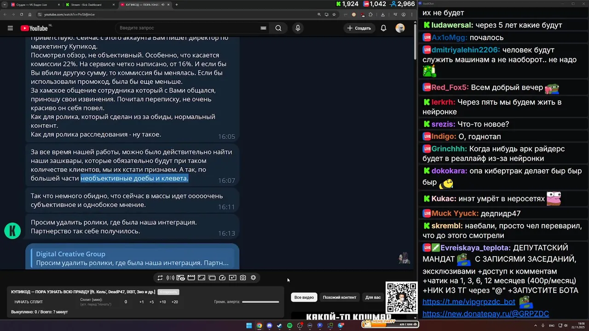The width and height of the screenshot is (589, 331).
Task: Add +20 minutes to split
Action: 174,302
